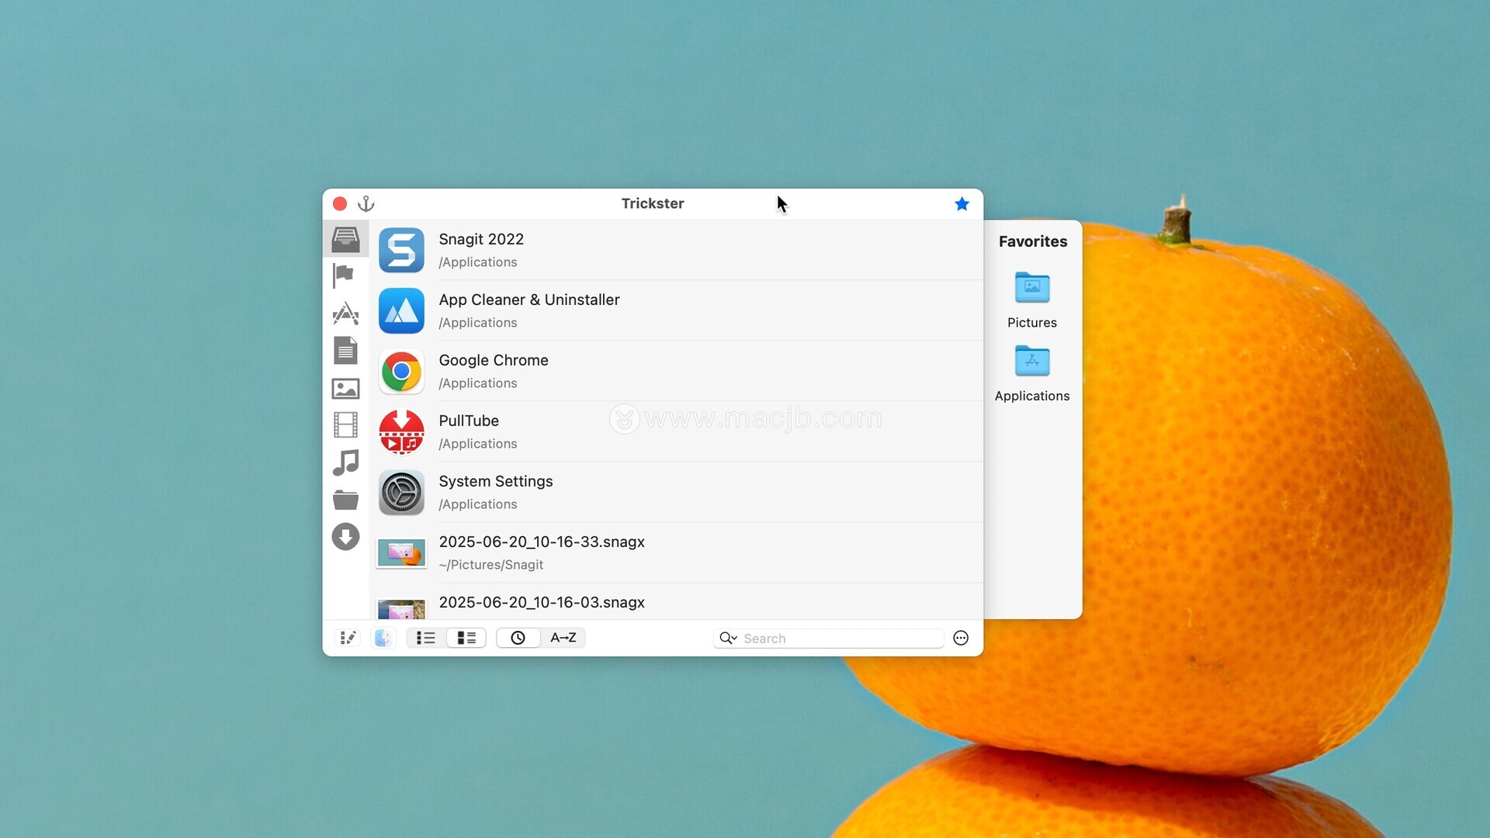This screenshot has width=1490, height=838.
Task: Switch to detailed list view
Action: [x=466, y=638]
